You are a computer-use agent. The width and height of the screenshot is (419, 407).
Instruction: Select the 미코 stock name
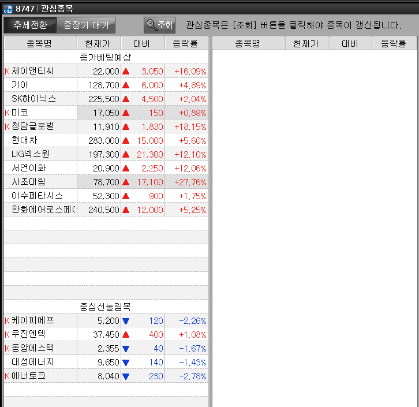(x=20, y=113)
